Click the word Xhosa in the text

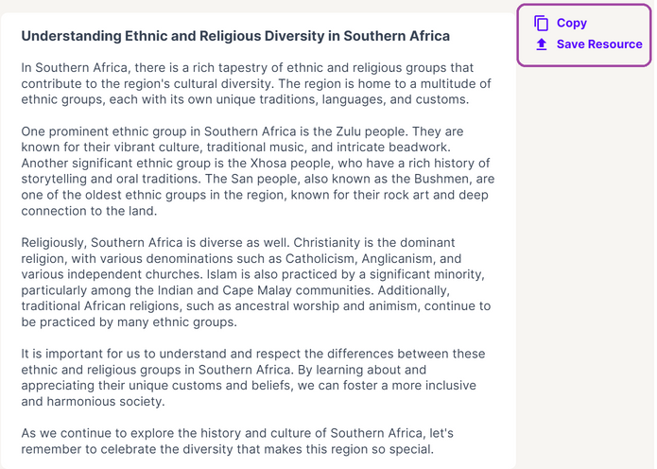[x=268, y=163]
